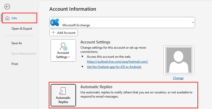Click the Add Account button
The image size is (212, 109).
[63, 33]
